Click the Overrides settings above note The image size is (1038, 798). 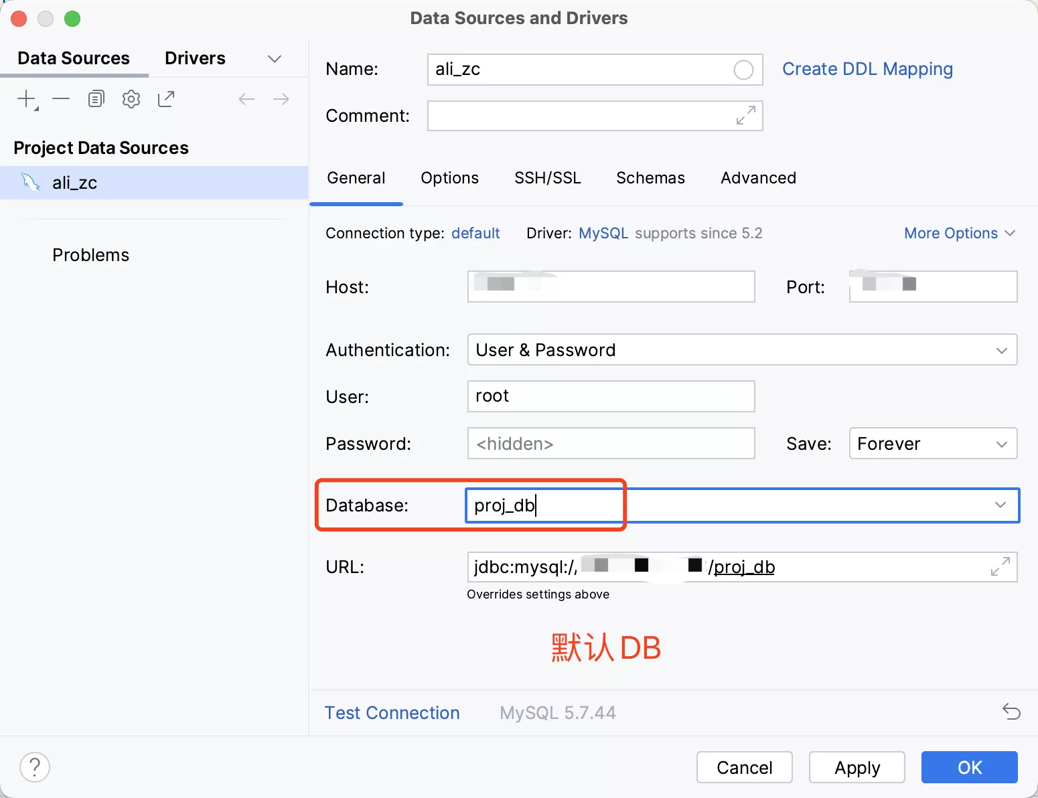(538, 594)
